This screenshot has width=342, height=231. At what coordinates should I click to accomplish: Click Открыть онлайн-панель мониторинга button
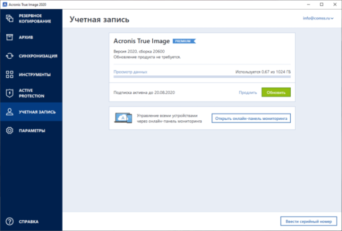point(251,118)
